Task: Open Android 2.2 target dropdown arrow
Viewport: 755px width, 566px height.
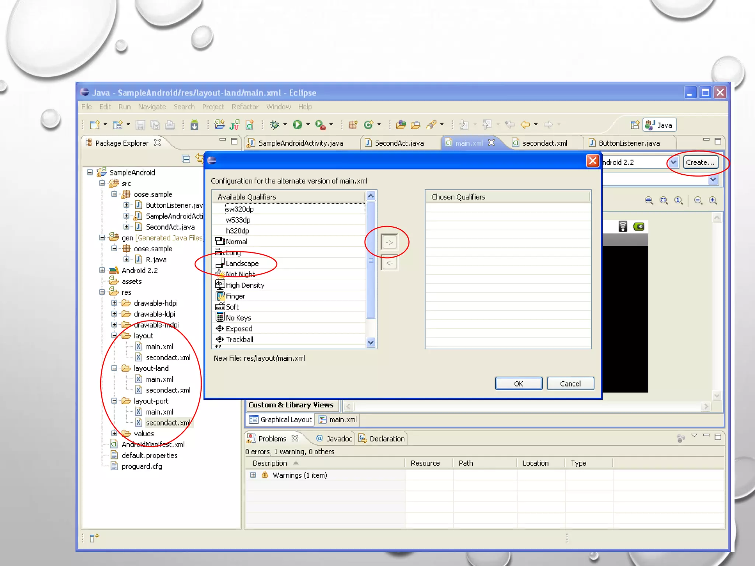Action: 673,162
